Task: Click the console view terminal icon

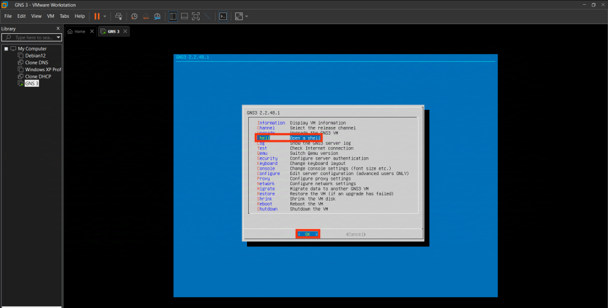Action: [223, 16]
